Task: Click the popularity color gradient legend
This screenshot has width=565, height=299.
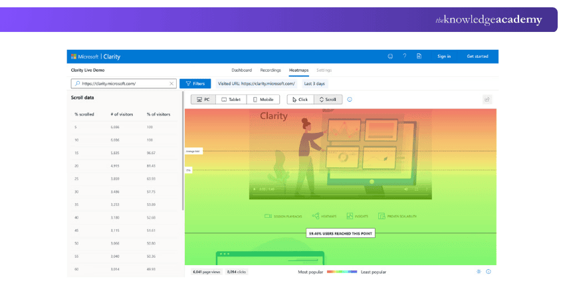Action: pos(342,272)
